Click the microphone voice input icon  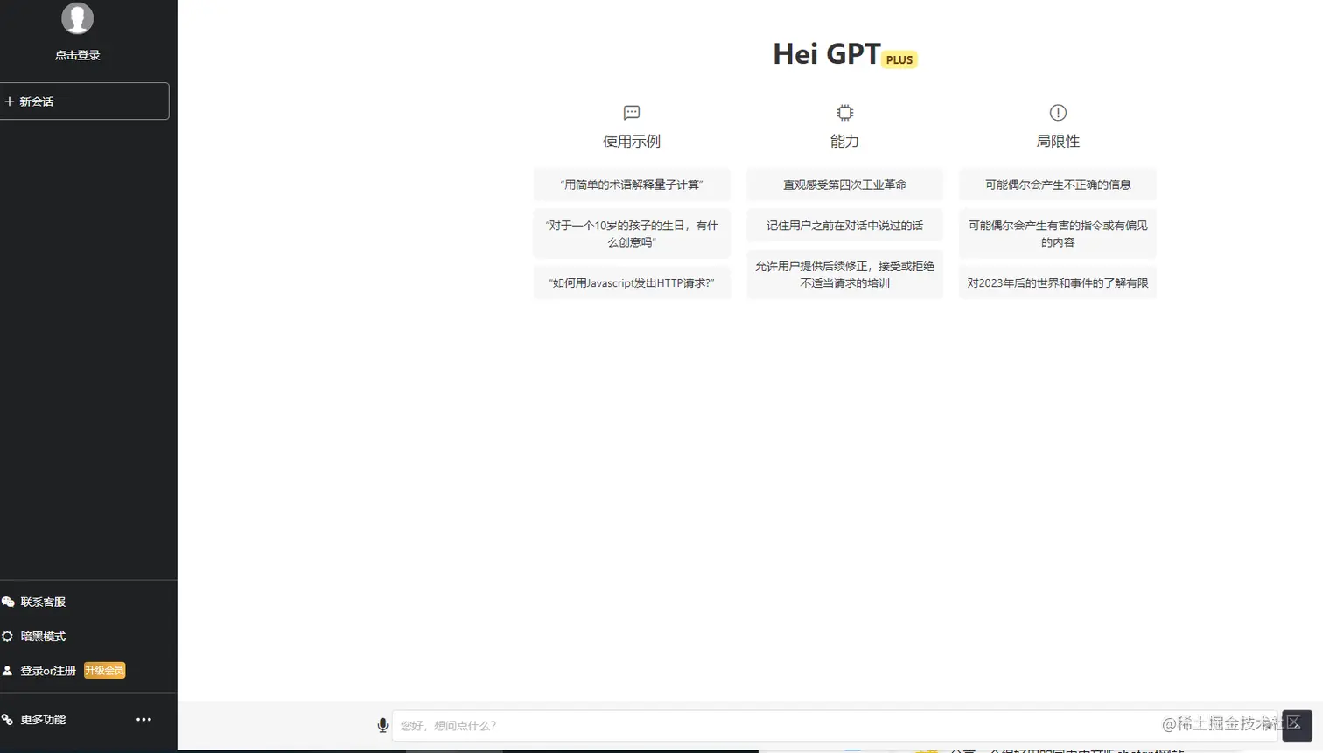coord(382,725)
